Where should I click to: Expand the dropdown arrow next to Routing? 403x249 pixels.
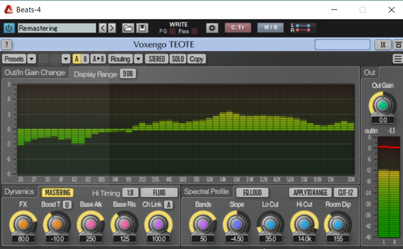(139, 59)
